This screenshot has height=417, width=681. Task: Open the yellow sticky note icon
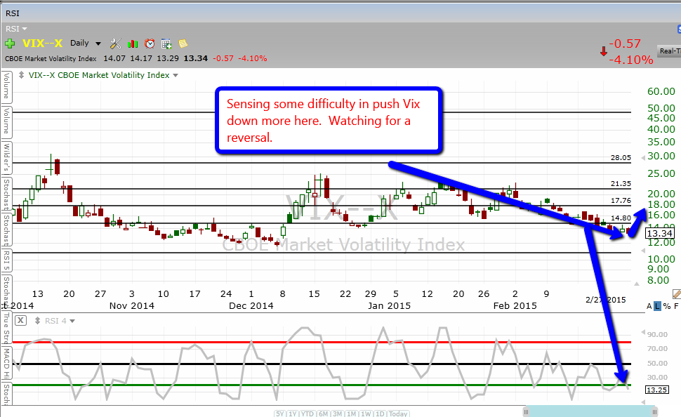pos(183,44)
